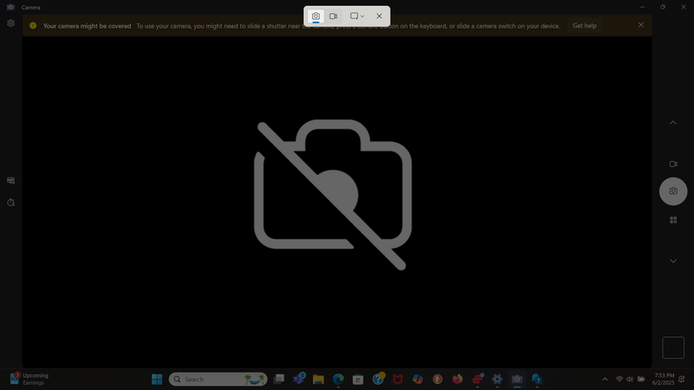The height and width of the screenshot is (390, 694).
Task: Open volume control in system tray
Action: click(x=630, y=380)
